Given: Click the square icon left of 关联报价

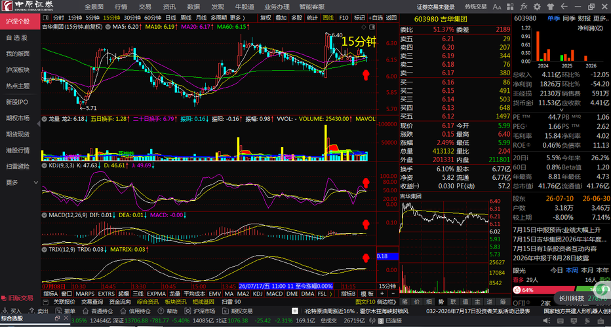Looking at the screenshot, I should 46,301.
